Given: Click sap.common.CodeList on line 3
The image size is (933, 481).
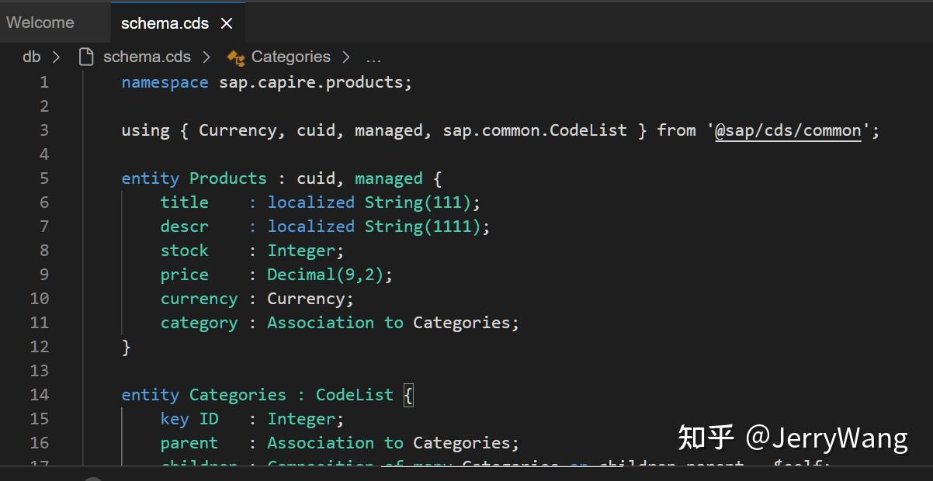Looking at the screenshot, I should [535, 130].
